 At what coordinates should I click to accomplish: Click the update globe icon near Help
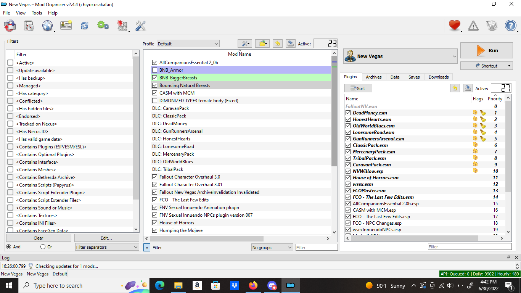(x=492, y=26)
